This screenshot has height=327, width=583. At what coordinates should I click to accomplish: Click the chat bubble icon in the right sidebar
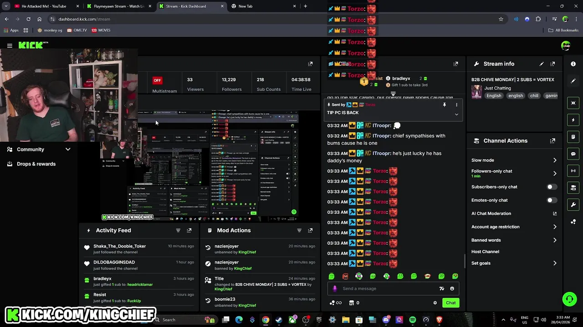tap(573, 154)
